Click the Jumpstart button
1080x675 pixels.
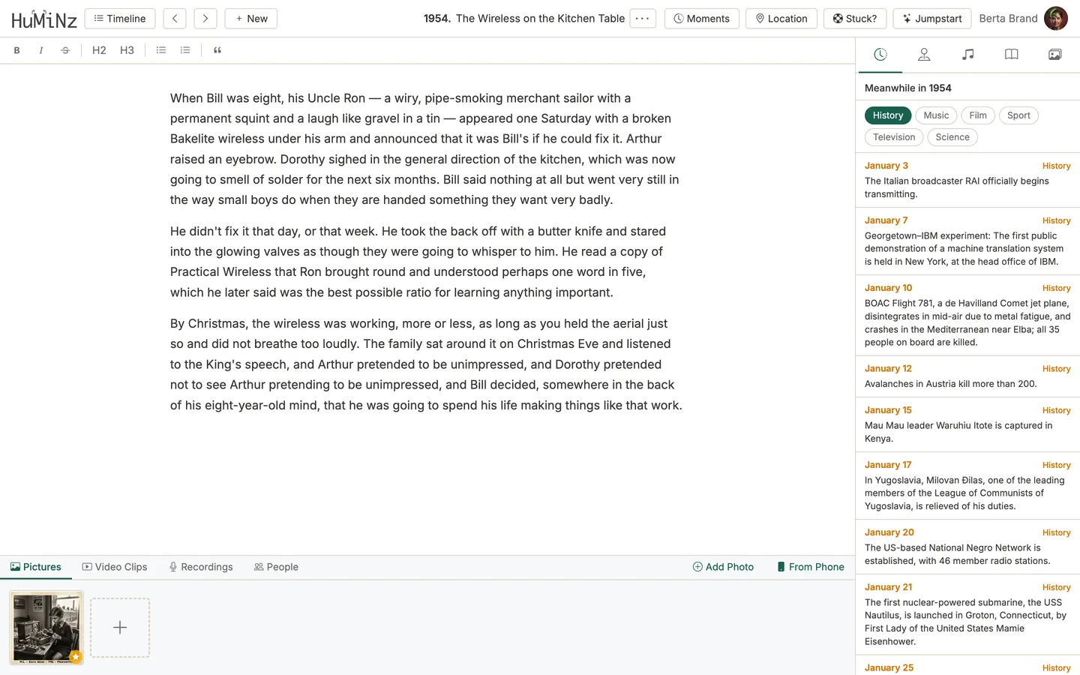click(x=932, y=19)
